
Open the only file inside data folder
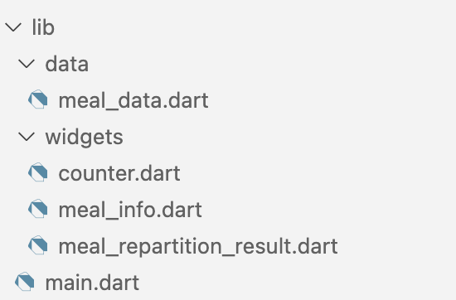click(x=133, y=100)
